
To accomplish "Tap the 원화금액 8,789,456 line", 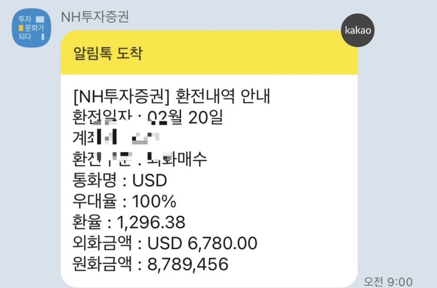I will coord(150,264).
